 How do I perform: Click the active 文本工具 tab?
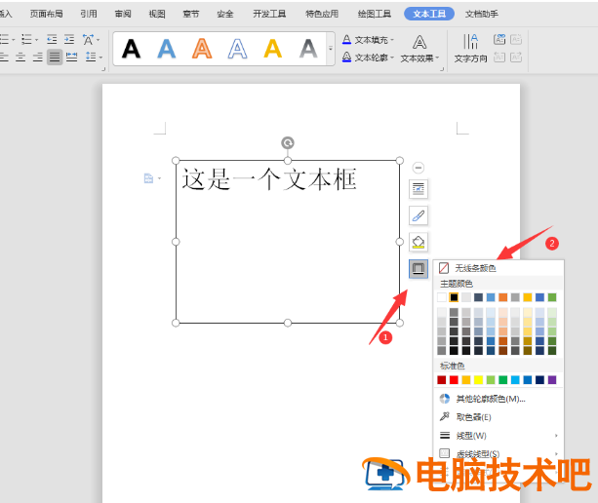point(429,14)
